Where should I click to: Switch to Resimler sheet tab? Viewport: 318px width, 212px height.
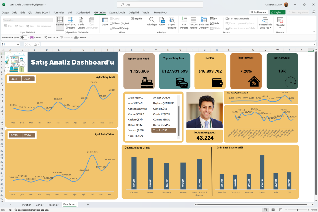[53, 205]
